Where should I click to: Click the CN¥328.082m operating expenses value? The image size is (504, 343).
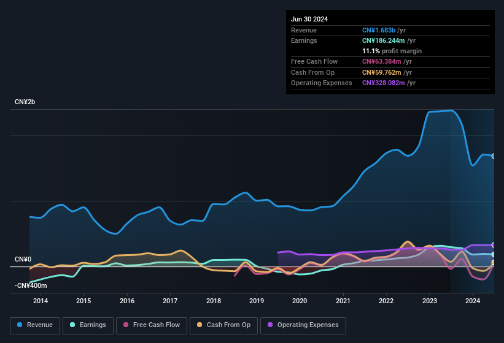pos(384,83)
